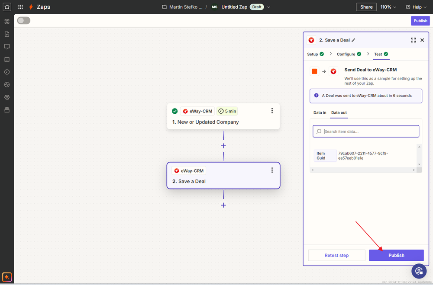Click the info icon in the deal sent notice
The height and width of the screenshot is (285, 433).
pyautogui.click(x=317, y=96)
